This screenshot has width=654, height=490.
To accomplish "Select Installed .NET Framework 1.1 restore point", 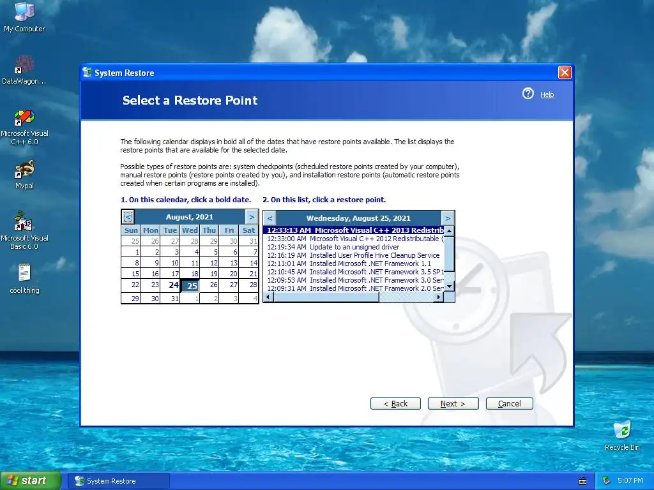I will click(x=354, y=264).
